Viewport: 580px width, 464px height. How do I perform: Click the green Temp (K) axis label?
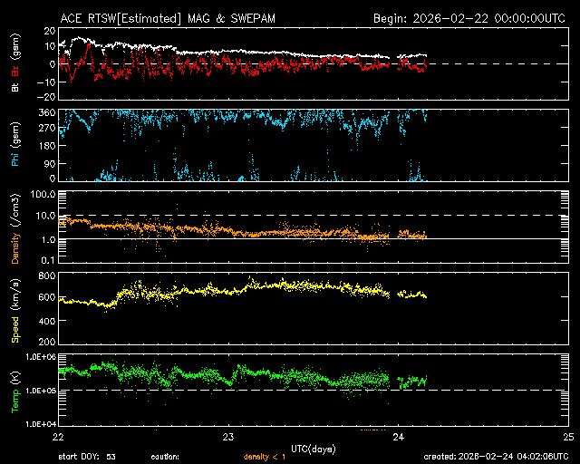pos(15,391)
